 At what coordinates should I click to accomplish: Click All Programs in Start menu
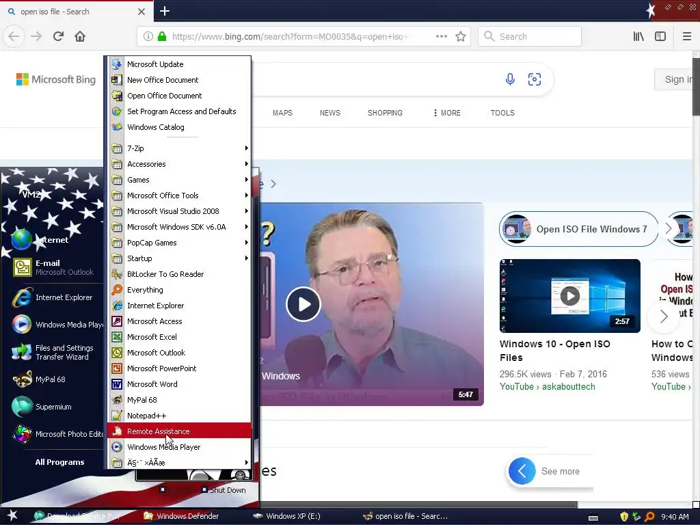coord(59,462)
